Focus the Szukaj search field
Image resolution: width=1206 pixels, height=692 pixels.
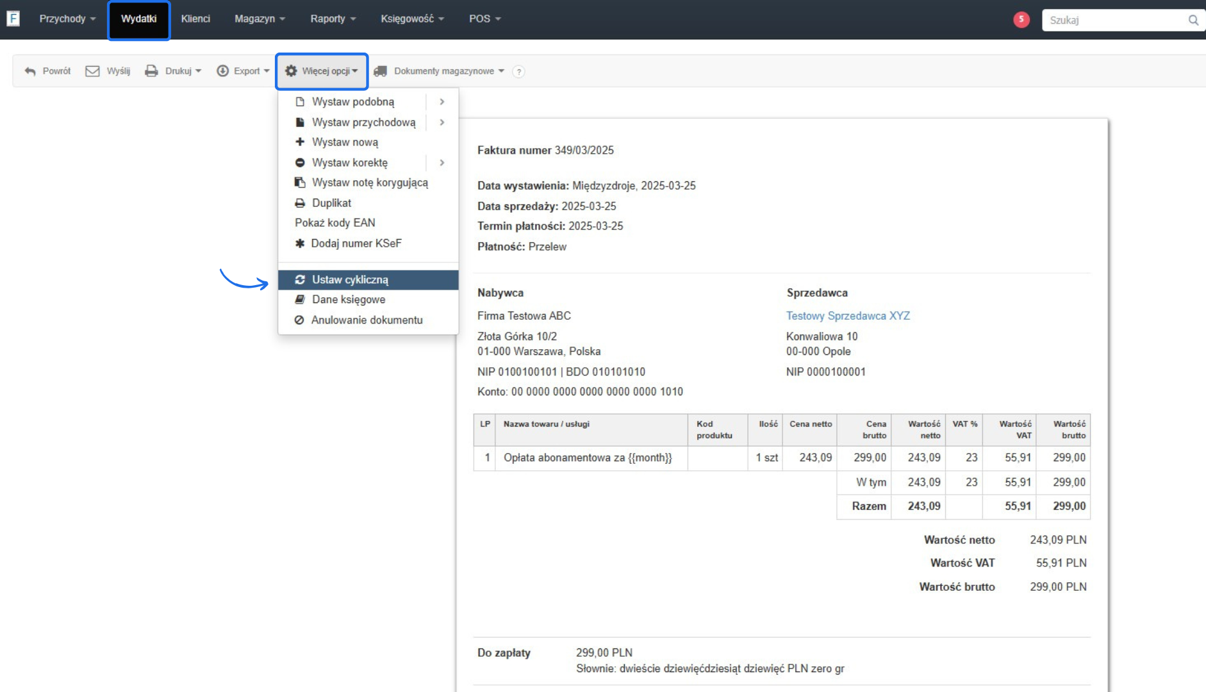1115,20
